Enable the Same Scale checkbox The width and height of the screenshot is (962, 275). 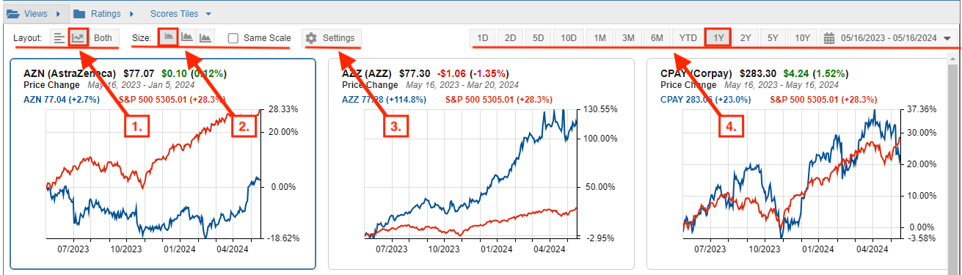[x=233, y=38]
